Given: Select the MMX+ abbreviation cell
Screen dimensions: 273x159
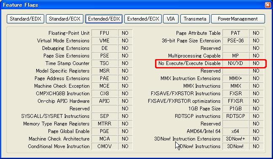Looking at the screenshot, I should [236, 78].
